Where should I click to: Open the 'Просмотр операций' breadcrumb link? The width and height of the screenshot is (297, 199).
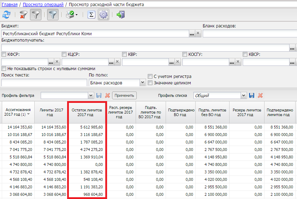43,5
